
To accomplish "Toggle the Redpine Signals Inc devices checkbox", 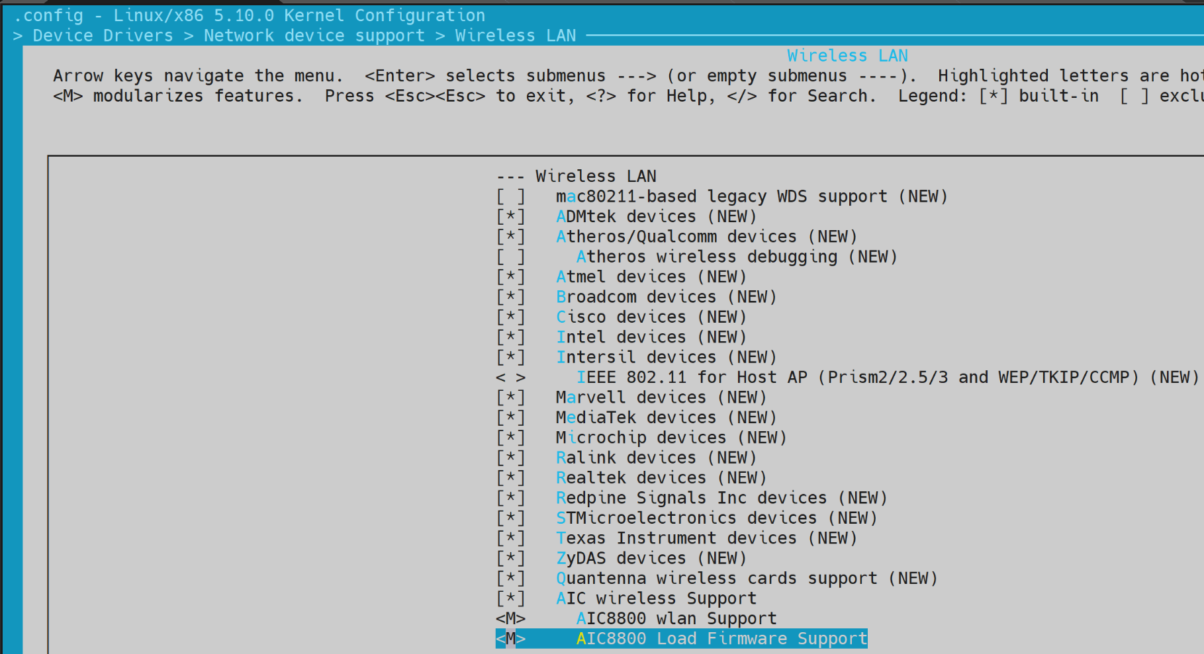I will point(510,498).
